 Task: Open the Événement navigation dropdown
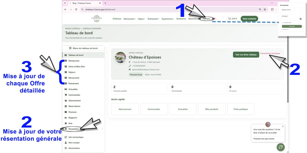click(153, 19)
